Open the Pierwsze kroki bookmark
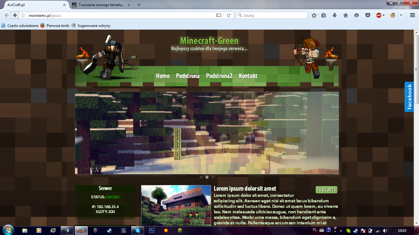Image resolution: width=419 pixels, height=235 pixels. click(55, 26)
